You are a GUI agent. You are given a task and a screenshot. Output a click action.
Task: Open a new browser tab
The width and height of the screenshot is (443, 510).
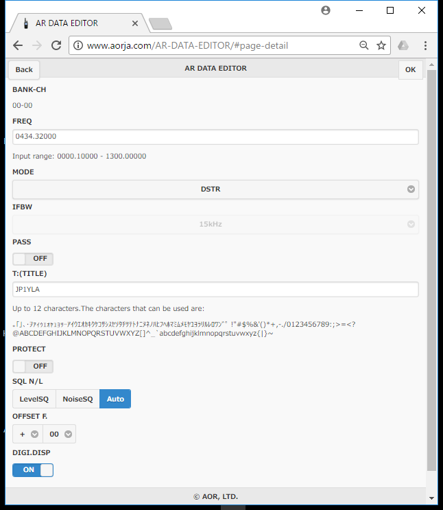point(160,24)
